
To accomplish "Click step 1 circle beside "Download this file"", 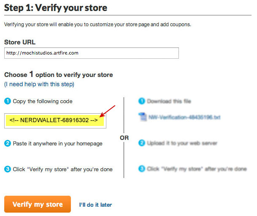I will (x=141, y=101).
